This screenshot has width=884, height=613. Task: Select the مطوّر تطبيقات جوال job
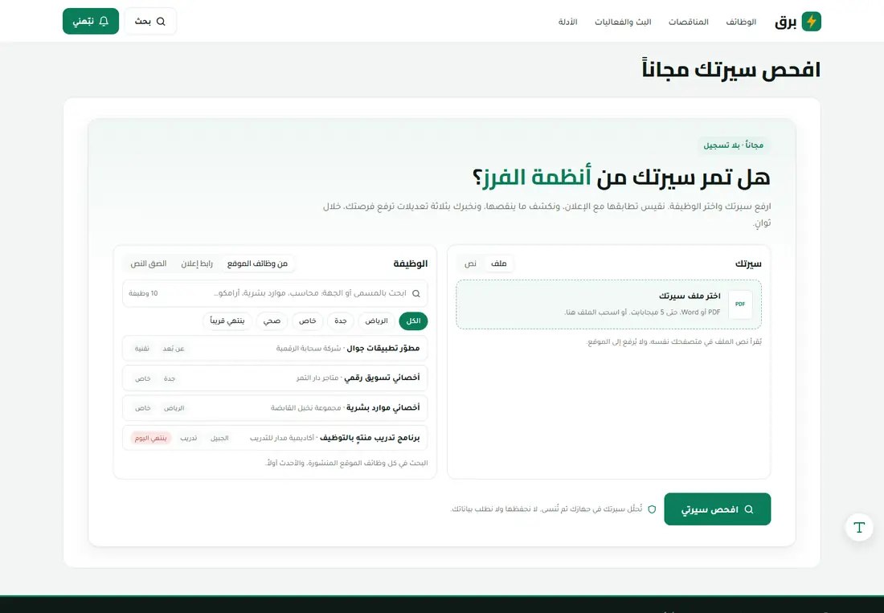(x=275, y=348)
